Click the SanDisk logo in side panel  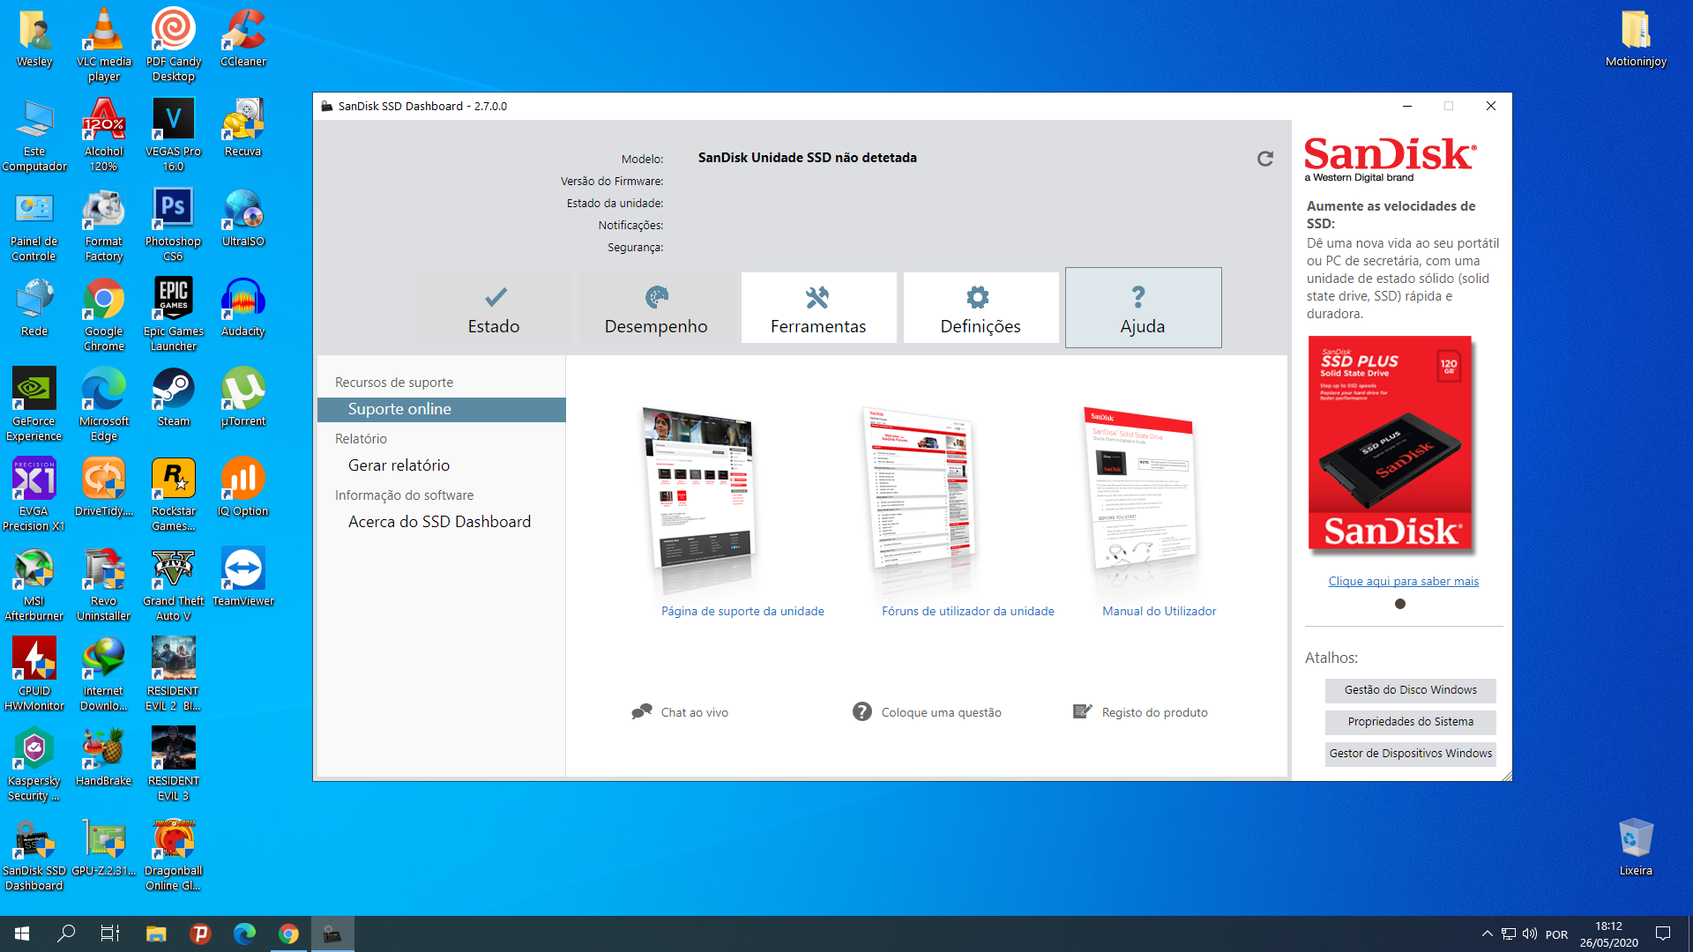(x=1391, y=159)
